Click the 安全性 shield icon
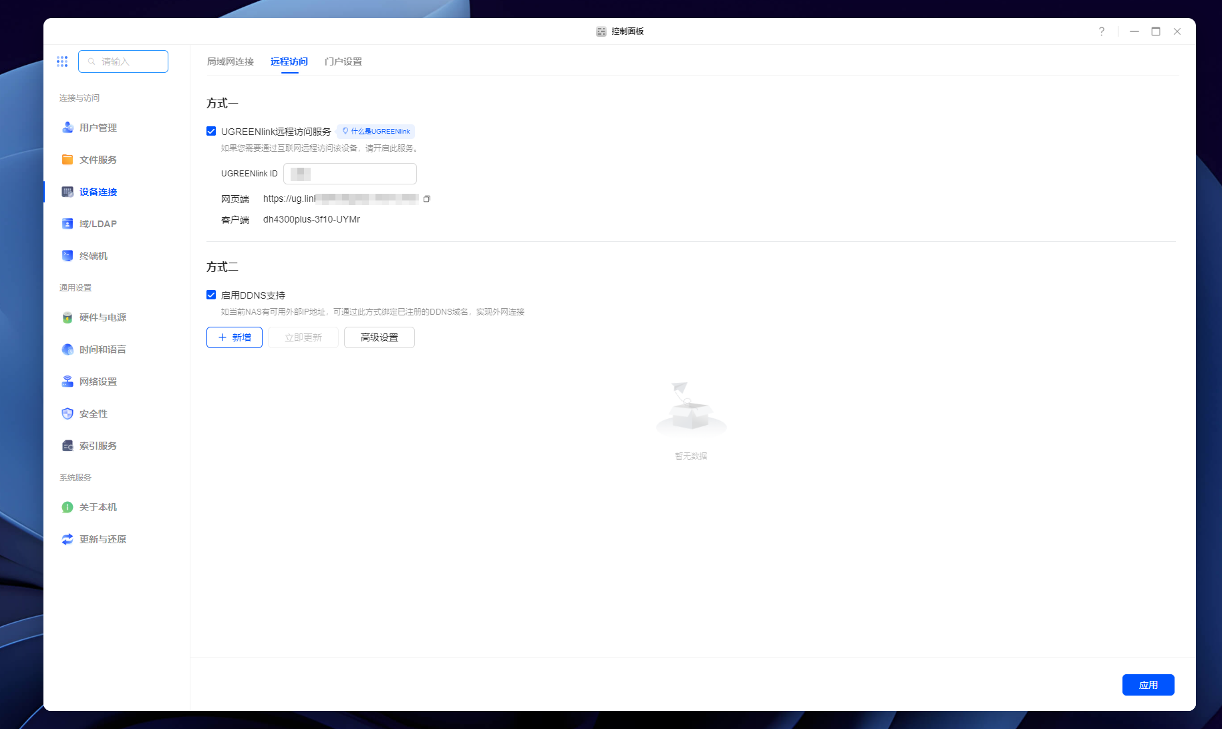 (67, 414)
